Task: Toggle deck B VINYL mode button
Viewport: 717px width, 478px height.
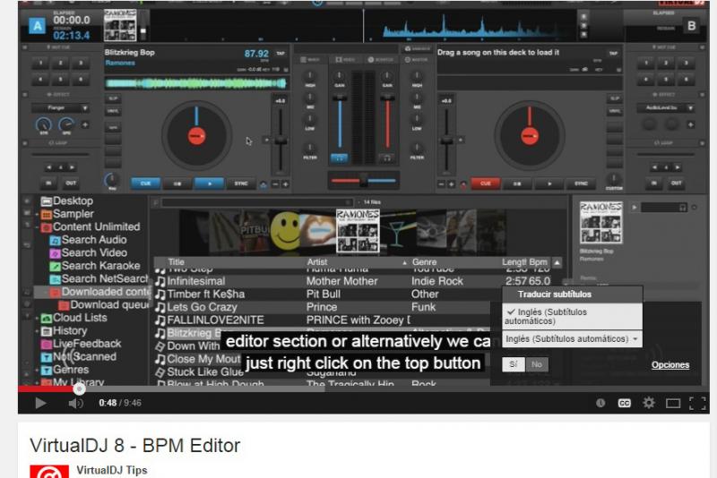Action: pos(615,111)
